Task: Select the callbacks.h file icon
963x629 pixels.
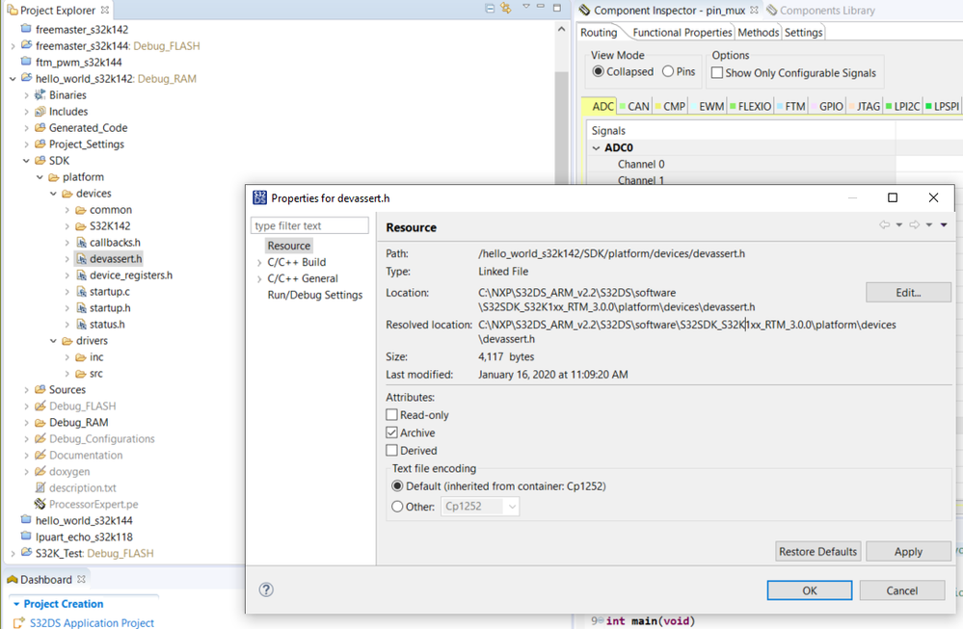Action: click(x=81, y=243)
